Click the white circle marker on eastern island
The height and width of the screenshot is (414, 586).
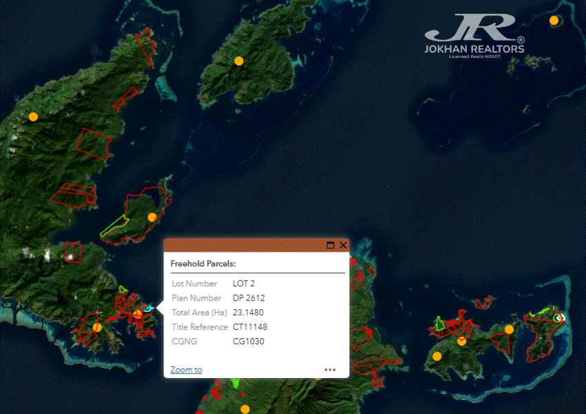click(559, 317)
